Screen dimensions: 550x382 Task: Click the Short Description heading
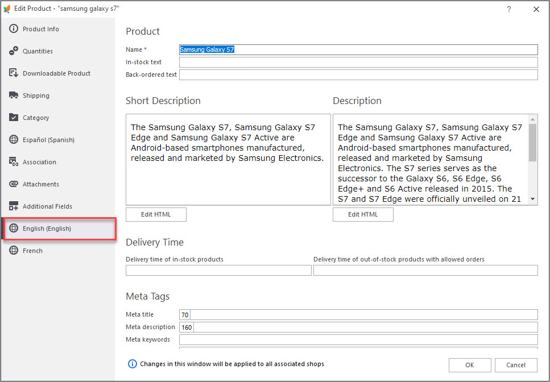click(163, 101)
